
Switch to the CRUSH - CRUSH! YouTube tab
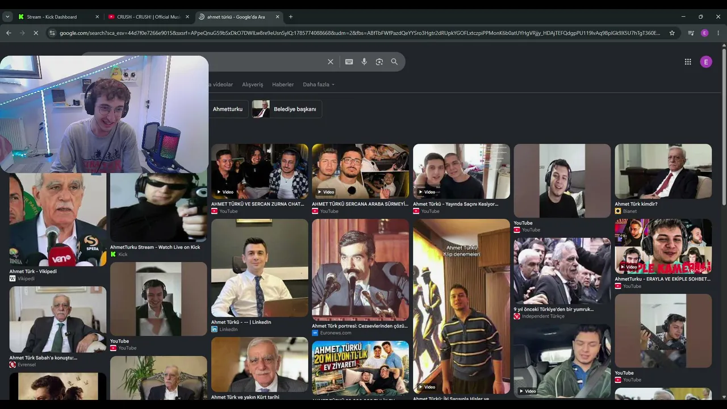coord(149,17)
